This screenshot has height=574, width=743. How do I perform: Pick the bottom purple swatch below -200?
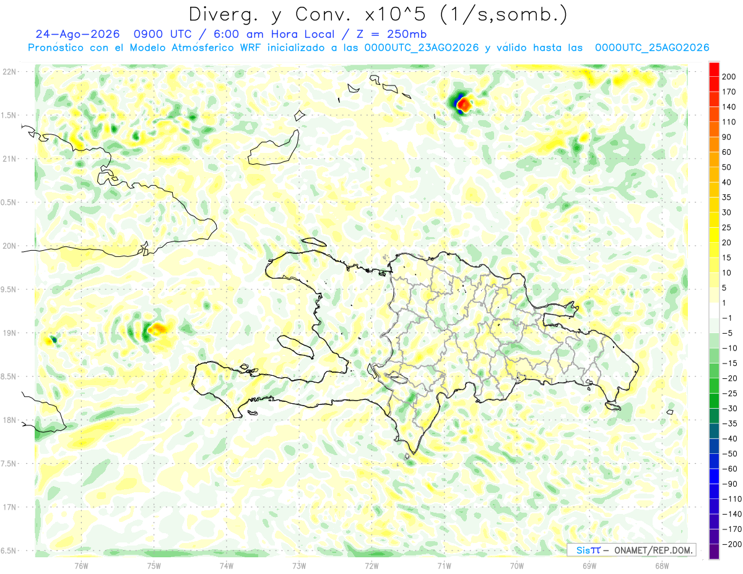point(714,552)
